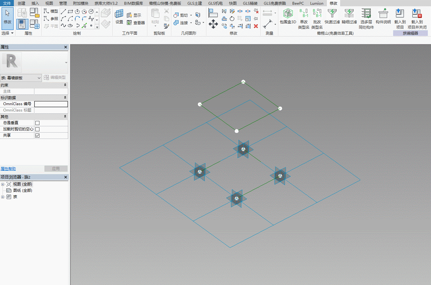The image size is (431, 285).
Task: Click the family preview R thumbnail
Action: tap(11, 62)
